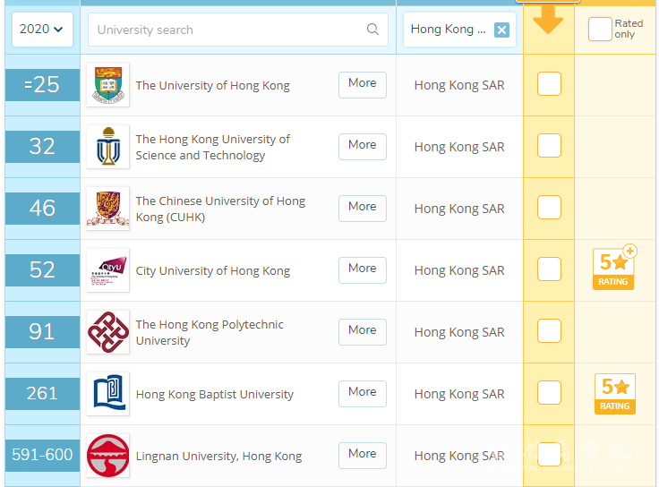Expand the 2020 year dropdown
The width and height of the screenshot is (659, 487).
tap(42, 29)
